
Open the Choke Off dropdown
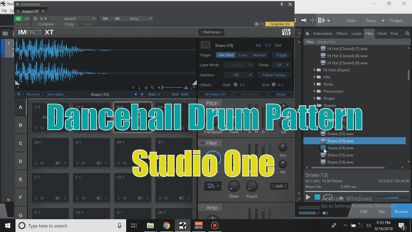(281, 65)
